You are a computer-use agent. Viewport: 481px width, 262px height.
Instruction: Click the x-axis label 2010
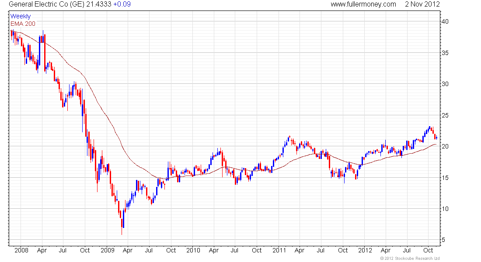pos(193,250)
